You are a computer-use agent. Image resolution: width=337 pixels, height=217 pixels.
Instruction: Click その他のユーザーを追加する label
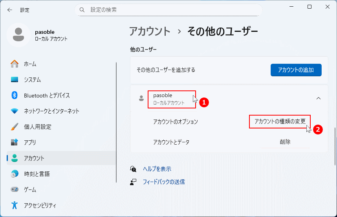[166, 70]
